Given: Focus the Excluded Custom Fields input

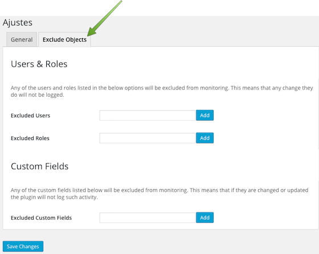Looking at the screenshot, I should click(148, 218).
